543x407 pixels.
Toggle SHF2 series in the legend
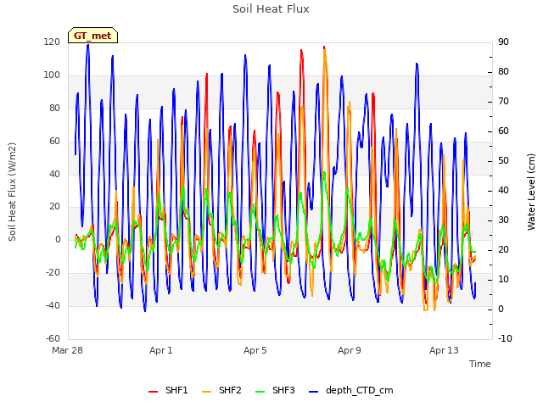pyautogui.click(x=221, y=390)
